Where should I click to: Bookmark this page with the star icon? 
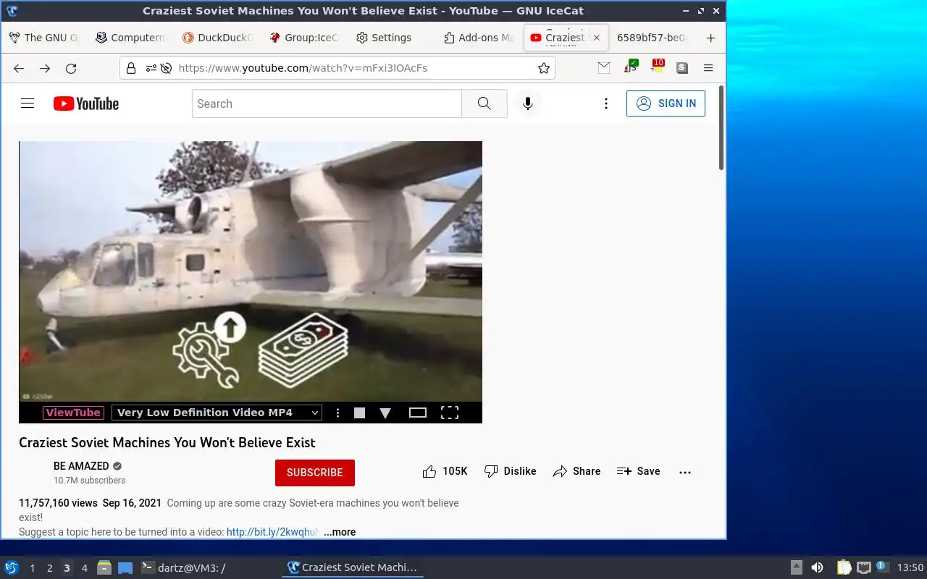point(544,68)
